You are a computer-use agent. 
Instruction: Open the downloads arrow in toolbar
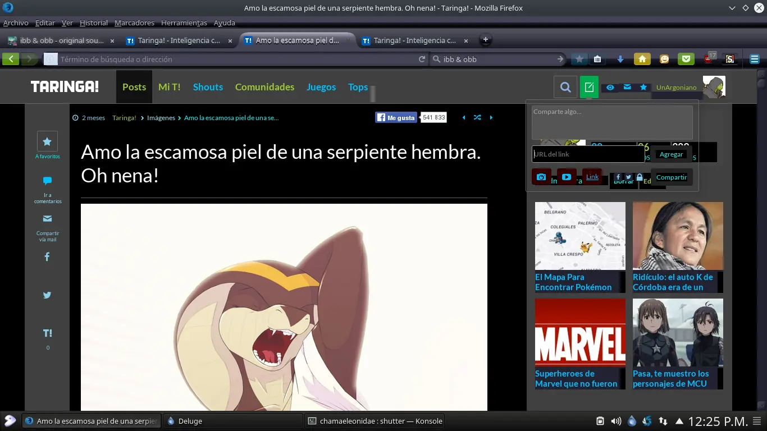[620, 59]
